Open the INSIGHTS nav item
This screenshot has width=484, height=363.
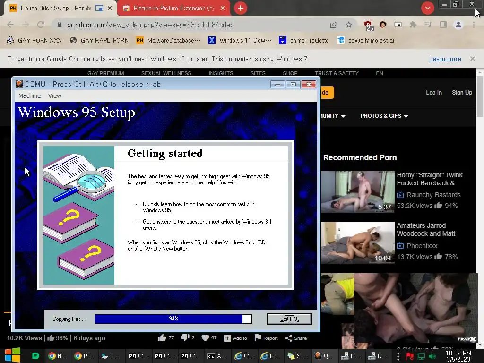221,73
